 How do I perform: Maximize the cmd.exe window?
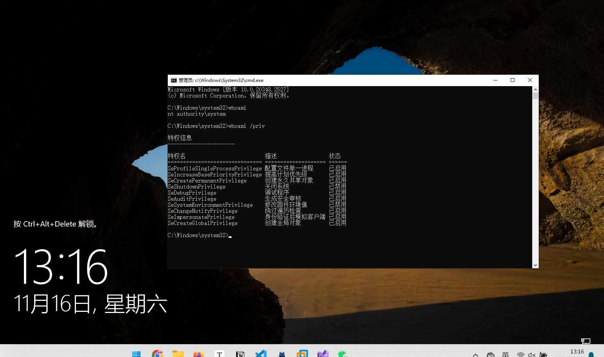pyautogui.click(x=513, y=80)
